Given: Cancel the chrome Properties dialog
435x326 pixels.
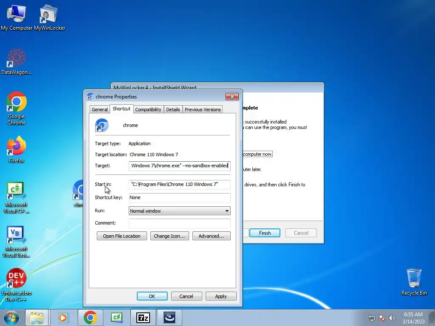Looking at the screenshot, I should click(x=186, y=296).
